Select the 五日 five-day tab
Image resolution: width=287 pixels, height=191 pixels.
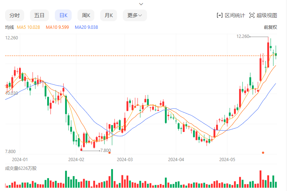coord(39,15)
